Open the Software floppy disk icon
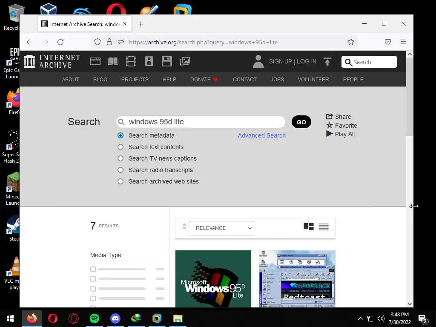Screen dimensions: 436x327 167,61
